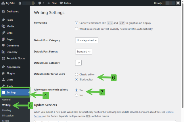Choose No for allow users to switch editors
Image resolution: width=184 pixels, height=122 pixels.
[x=76, y=95]
